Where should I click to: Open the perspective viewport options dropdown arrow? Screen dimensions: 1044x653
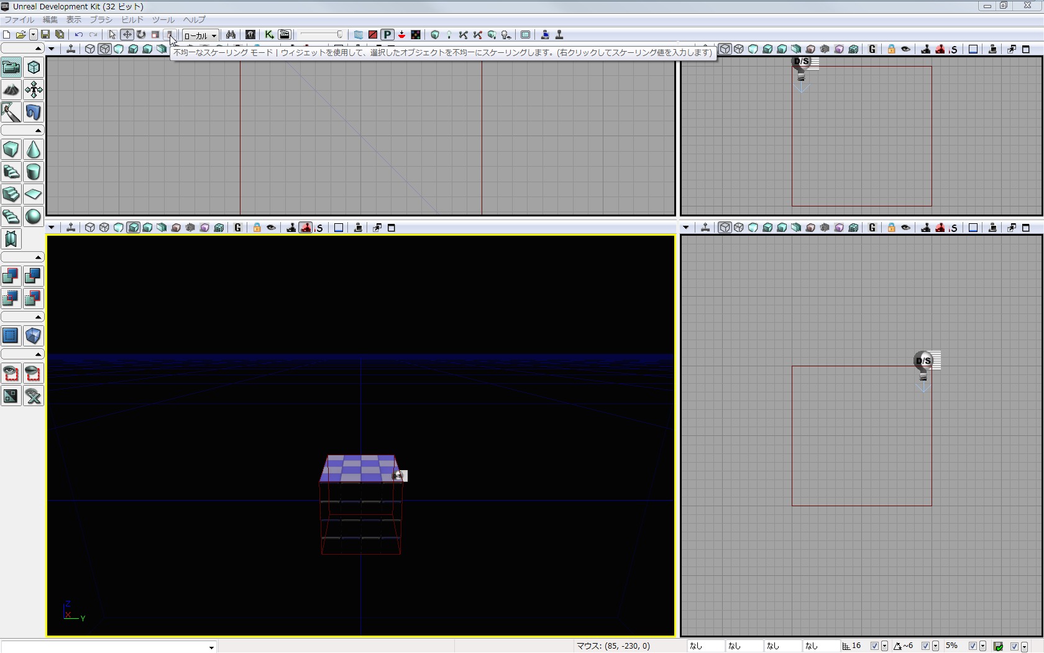[x=52, y=228]
